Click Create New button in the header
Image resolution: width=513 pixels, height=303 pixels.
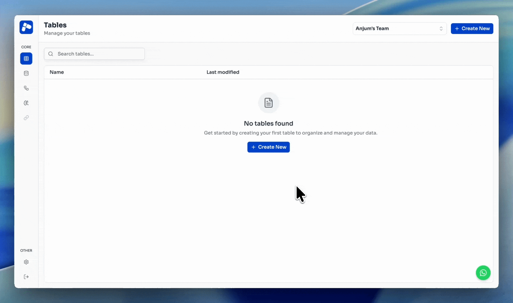(x=472, y=29)
